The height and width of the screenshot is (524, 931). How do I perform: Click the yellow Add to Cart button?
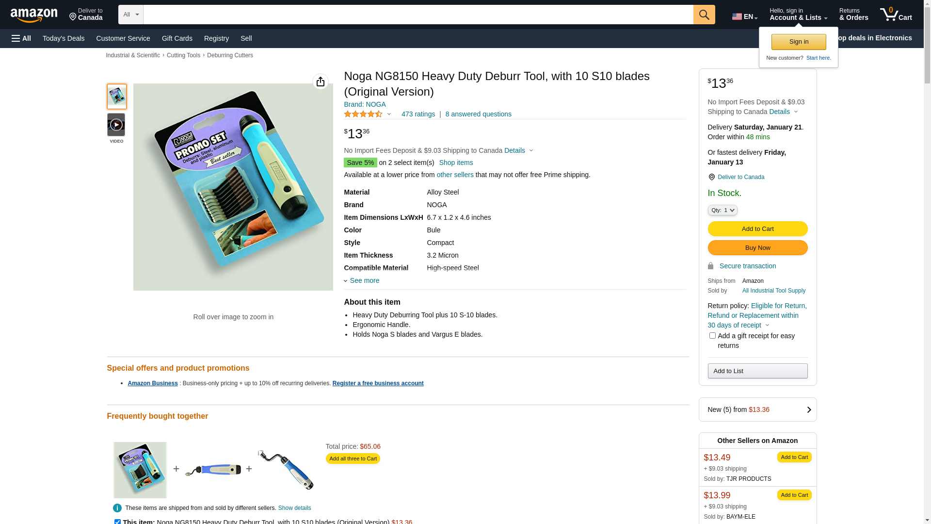point(757,229)
